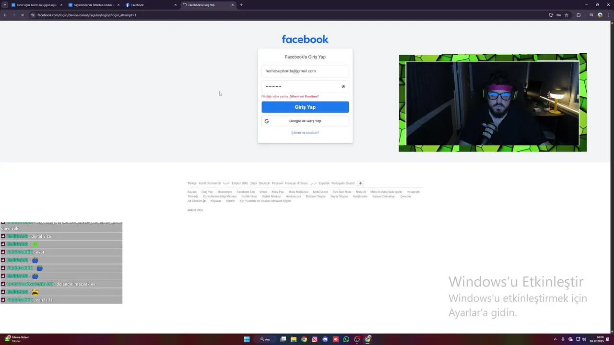Click Google ile Giriş Yap button
The image size is (614, 345).
[x=305, y=121]
